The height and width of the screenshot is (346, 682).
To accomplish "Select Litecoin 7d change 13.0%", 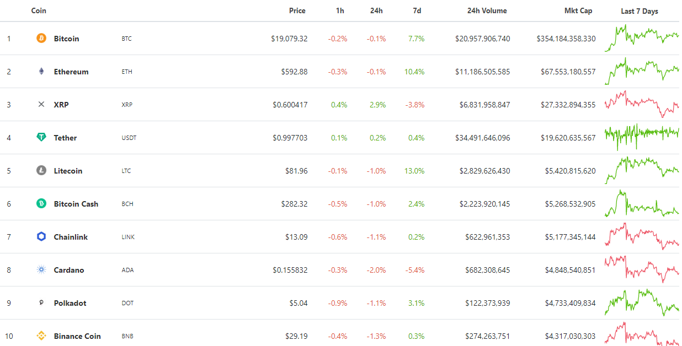I will 414,171.
